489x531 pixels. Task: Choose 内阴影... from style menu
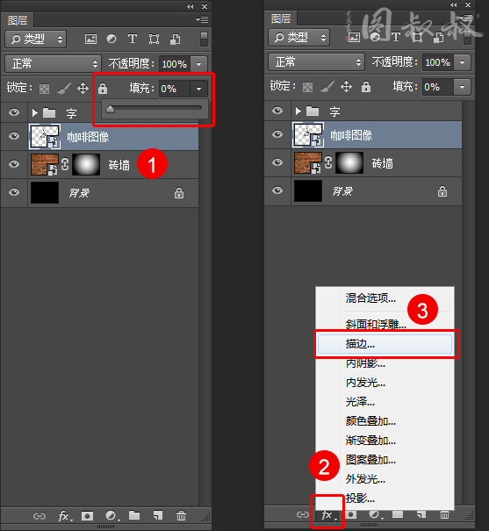pyautogui.click(x=365, y=363)
